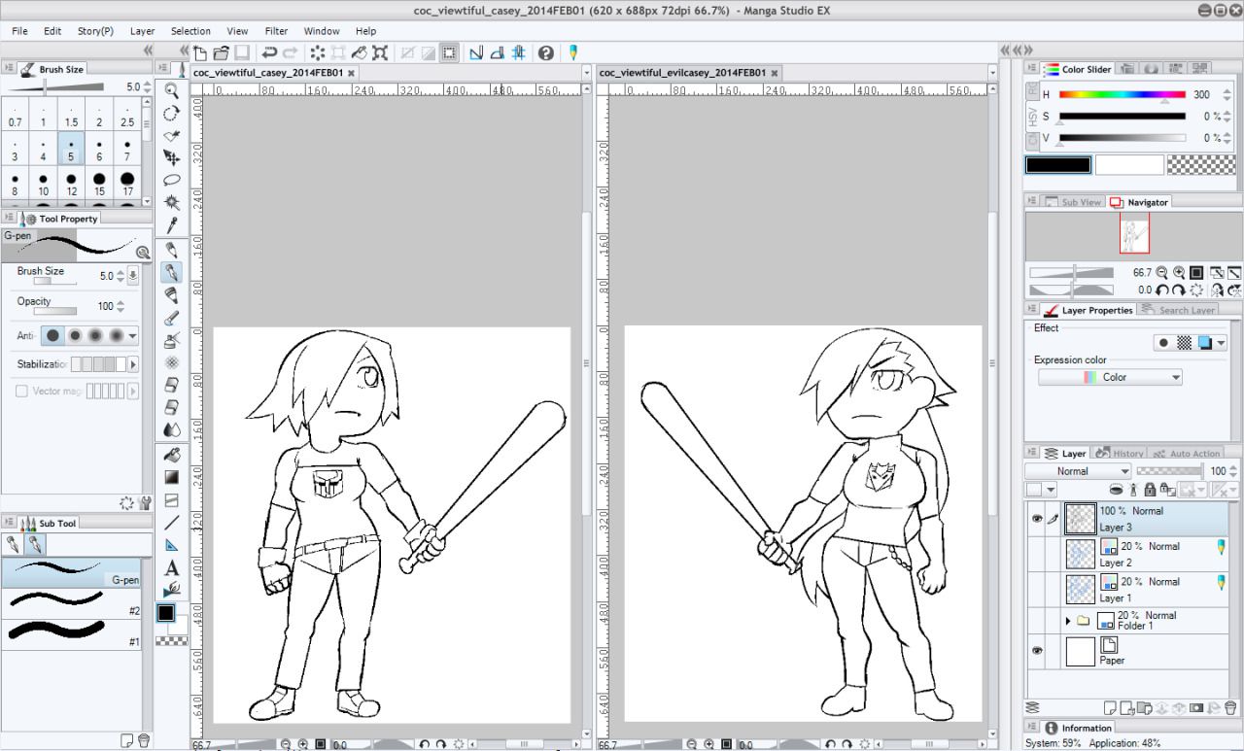Open the left canvas tab list dropdown
Screen dimensions: 1244x751
pos(586,73)
